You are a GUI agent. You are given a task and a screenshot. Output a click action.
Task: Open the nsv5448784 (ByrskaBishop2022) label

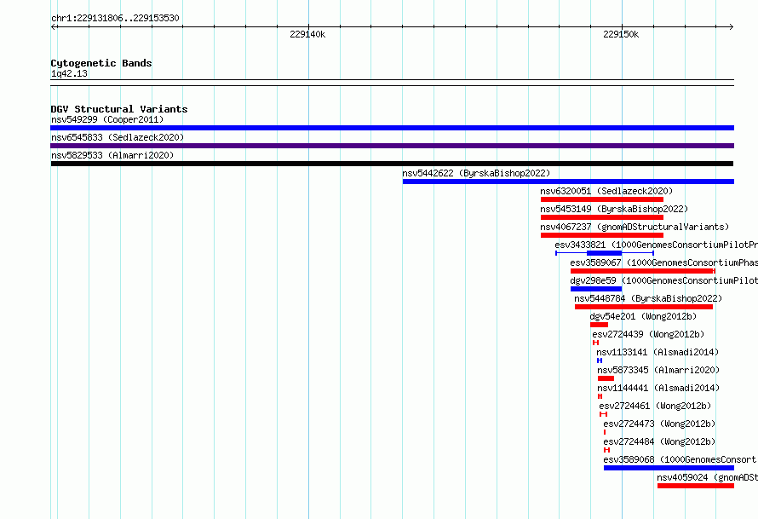pyautogui.click(x=648, y=298)
